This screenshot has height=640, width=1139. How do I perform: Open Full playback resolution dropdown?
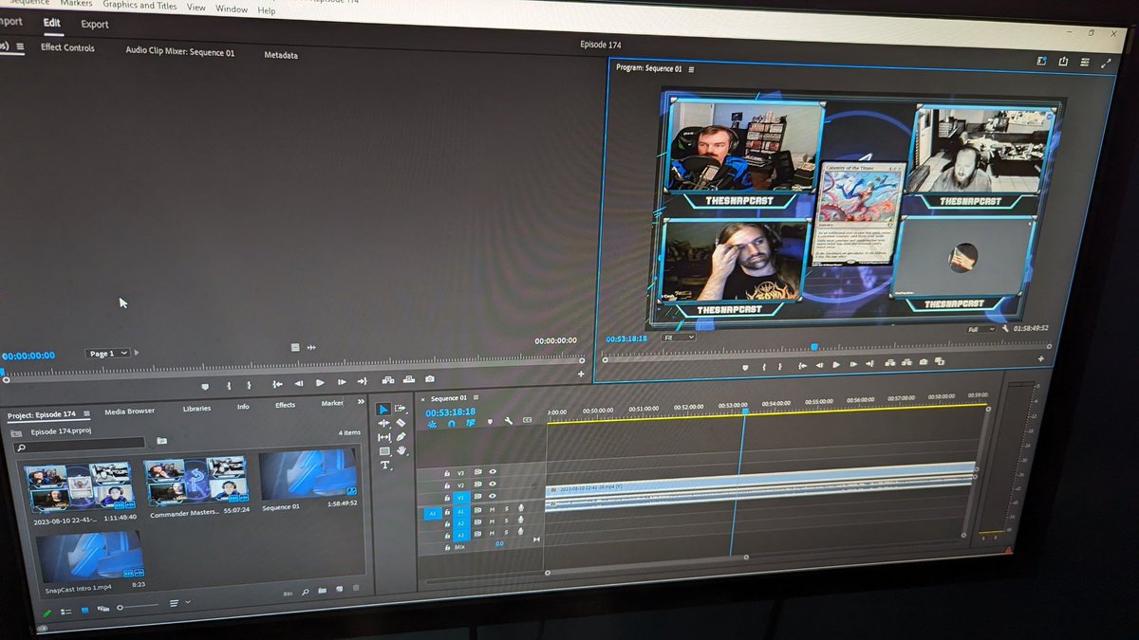(980, 329)
